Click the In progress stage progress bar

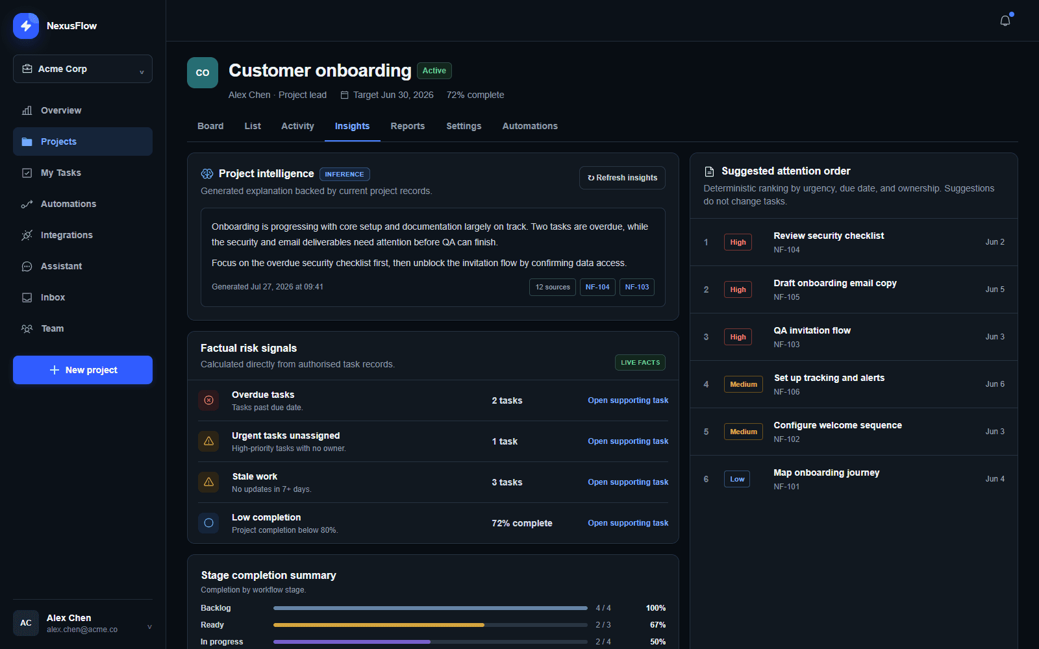431,642
